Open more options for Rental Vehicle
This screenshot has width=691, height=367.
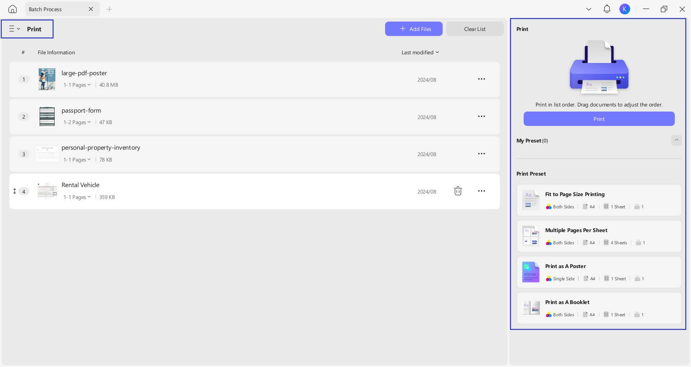pos(482,191)
